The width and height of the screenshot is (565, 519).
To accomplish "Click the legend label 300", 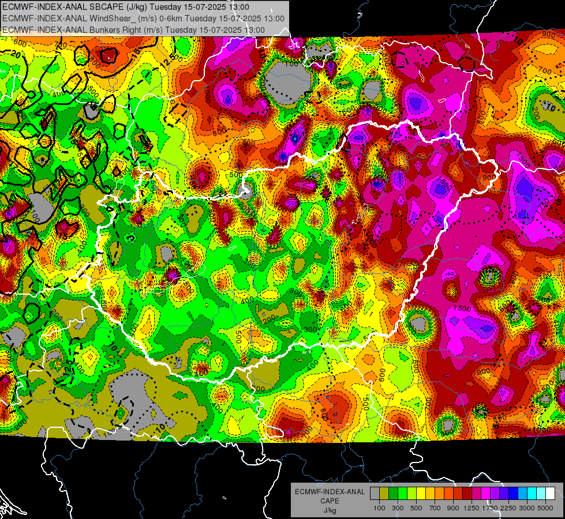I will pyautogui.click(x=398, y=508).
